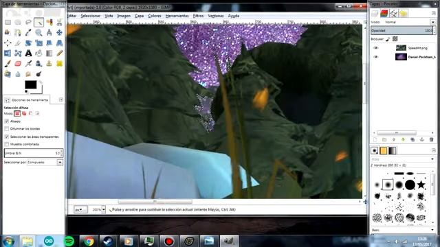
Task: Toggle Seleccionar las áreas transparentes checkbox
Action: [x=7, y=137]
